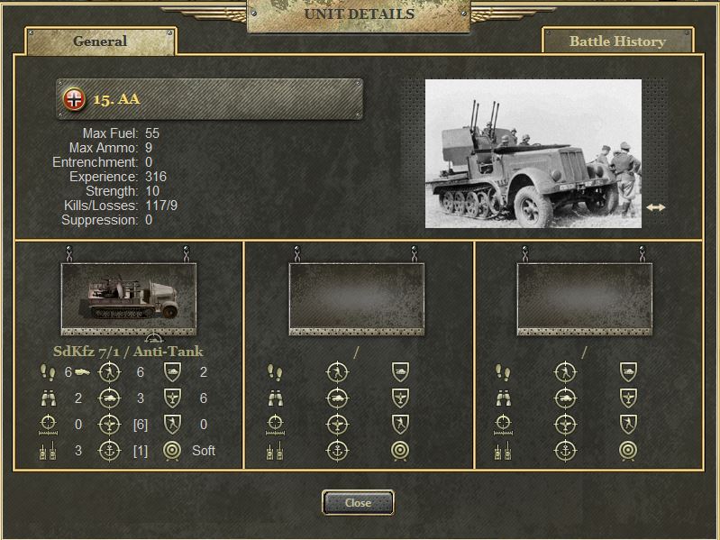Viewport: 720px width, 540px height.
Task: Click the bullseye target icon in the right empty panel
Action: (x=628, y=451)
